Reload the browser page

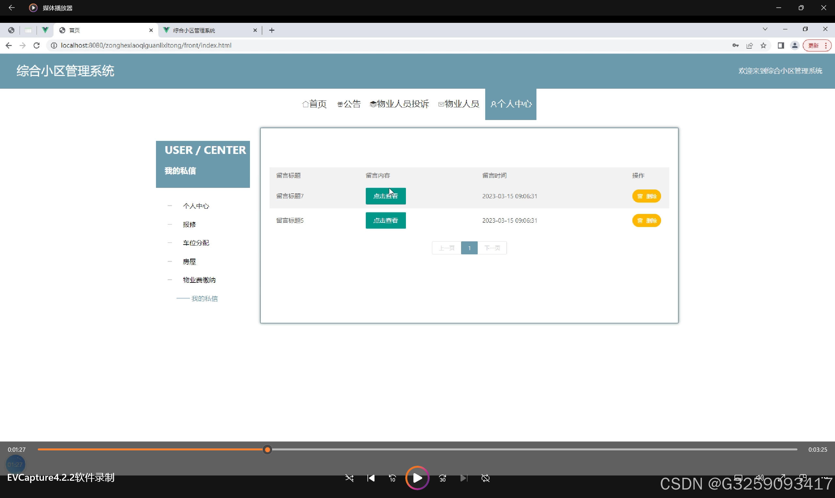point(37,45)
